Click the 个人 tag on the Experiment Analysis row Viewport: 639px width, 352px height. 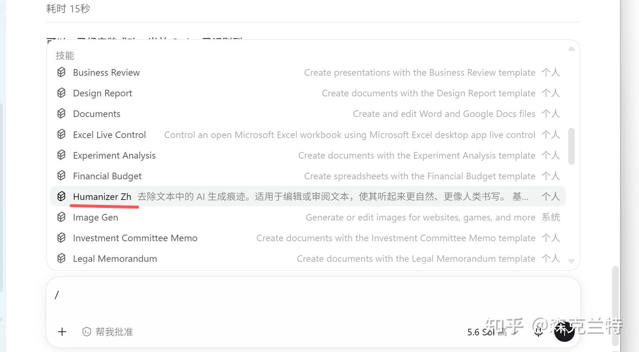tap(551, 155)
